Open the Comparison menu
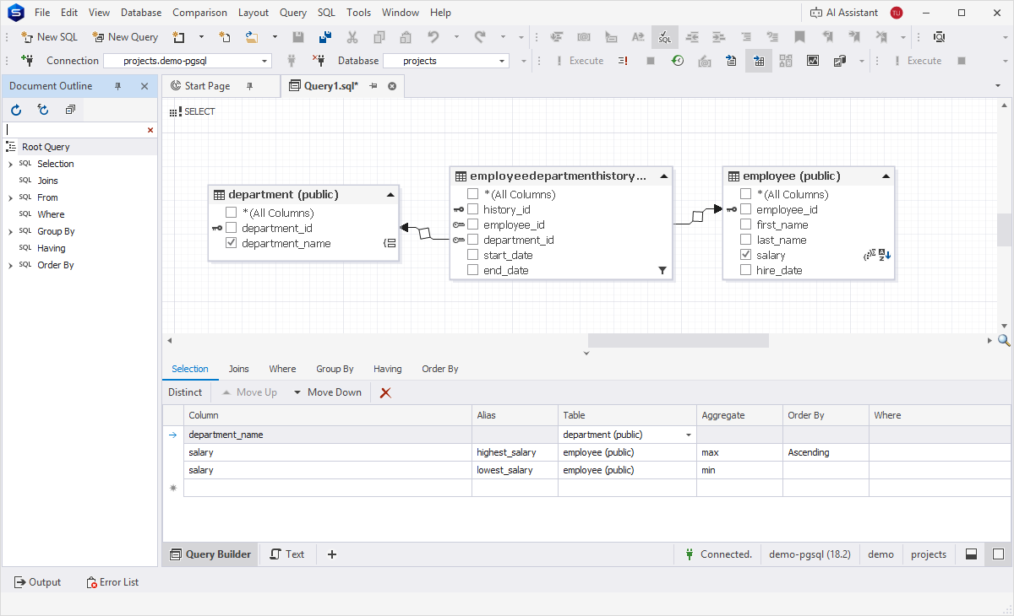 [199, 13]
